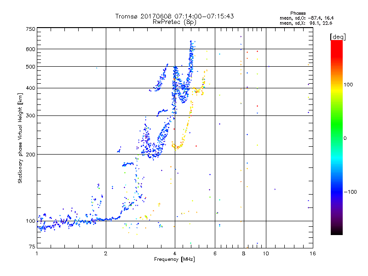Click the x-axis tick label '16'
Image resolution: width=368 pixels, height=276 pixels.
coord(313,253)
